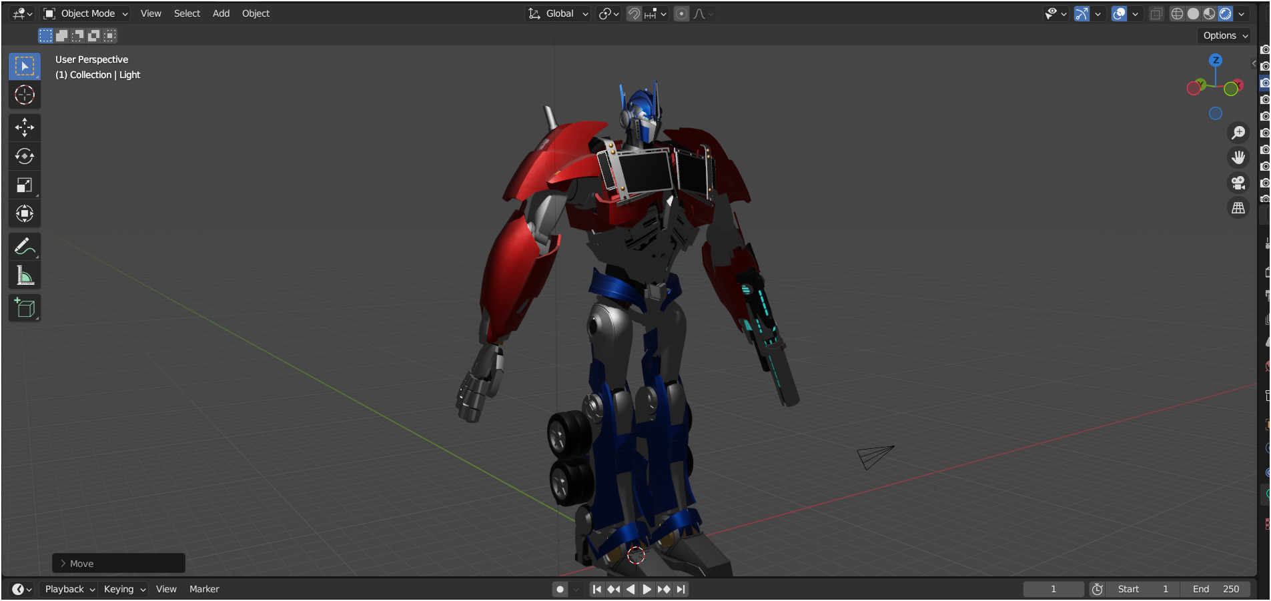
Task: Pick the Scale tool
Action: click(x=25, y=185)
